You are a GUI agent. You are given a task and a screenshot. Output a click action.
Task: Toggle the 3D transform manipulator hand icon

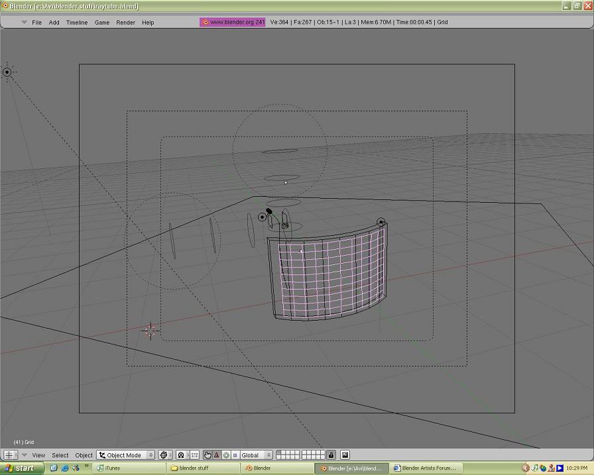tap(208, 455)
